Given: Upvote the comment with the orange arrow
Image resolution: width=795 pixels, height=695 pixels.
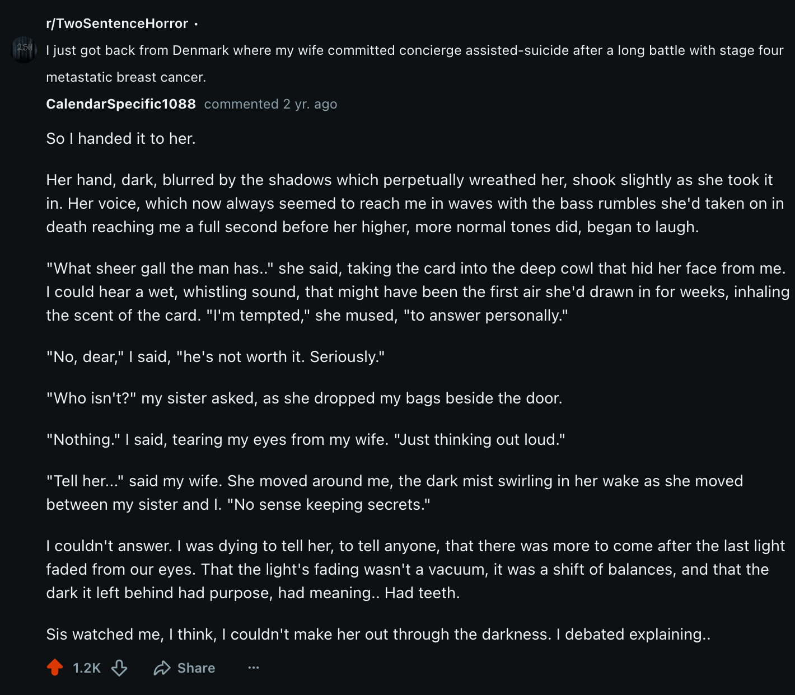Looking at the screenshot, I should coord(55,667).
